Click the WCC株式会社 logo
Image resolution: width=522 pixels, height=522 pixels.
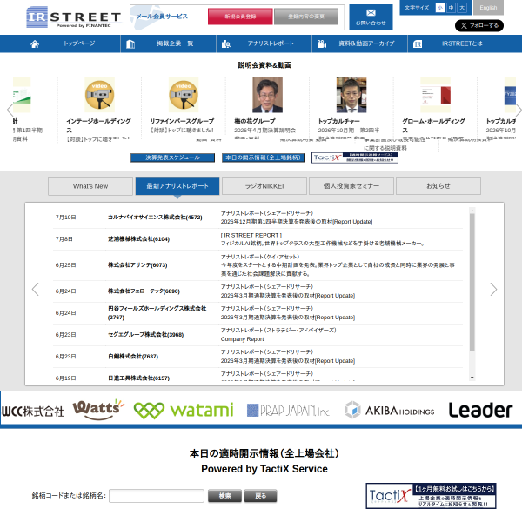[x=33, y=412]
